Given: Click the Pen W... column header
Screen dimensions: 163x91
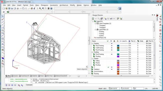Looking at the screenshot, I should [133, 41].
